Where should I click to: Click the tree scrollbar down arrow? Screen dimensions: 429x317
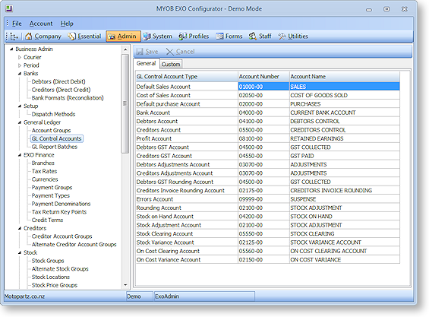coord(125,285)
